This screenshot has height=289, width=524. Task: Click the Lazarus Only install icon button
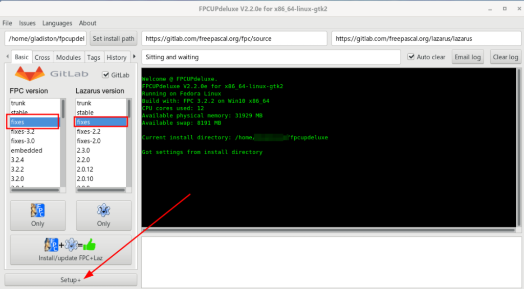103,215
